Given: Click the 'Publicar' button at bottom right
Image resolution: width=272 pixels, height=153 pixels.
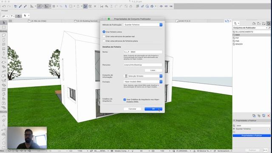Looking at the screenshot, I should pyautogui.click(x=252, y=150).
